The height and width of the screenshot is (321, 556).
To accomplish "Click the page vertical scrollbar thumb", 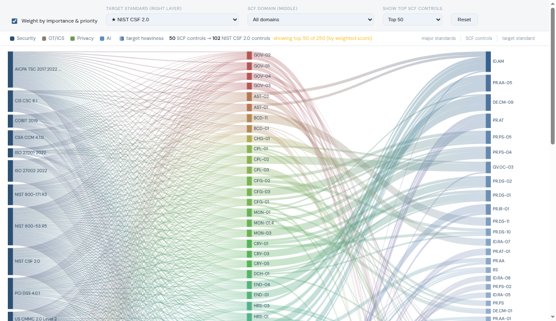I will (553, 76).
